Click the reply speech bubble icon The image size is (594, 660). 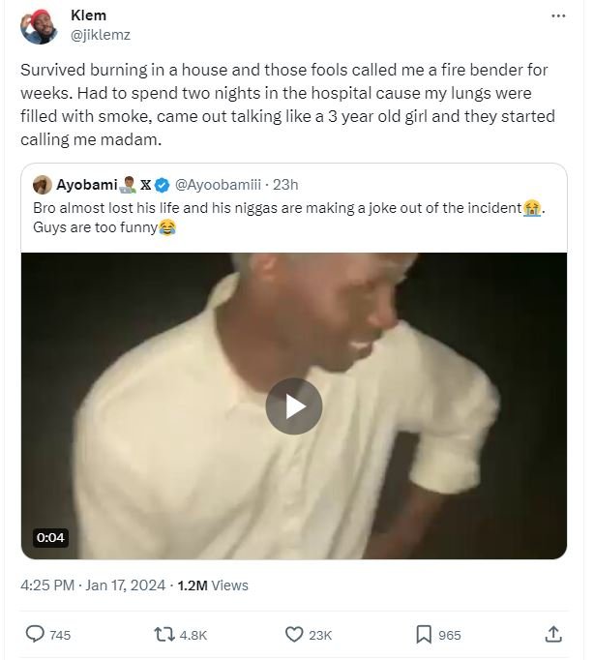pyautogui.click(x=35, y=635)
